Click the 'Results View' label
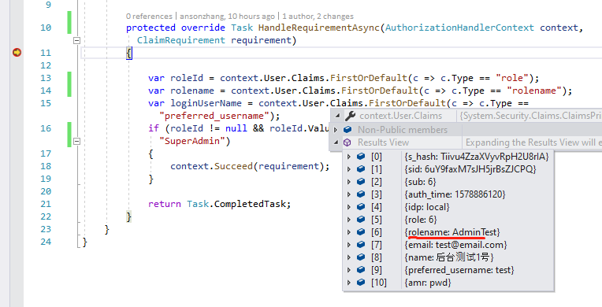 tap(383, 142)
